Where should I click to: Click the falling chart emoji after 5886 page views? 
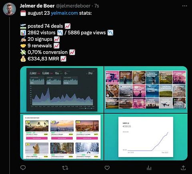pos(110,33)
